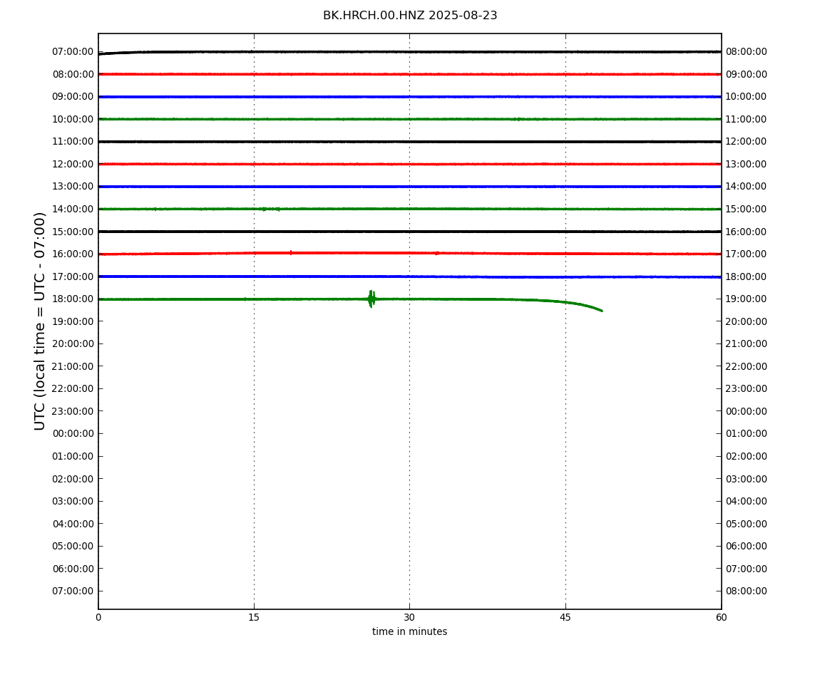Click left-axis label 21:00:00
820x677 pixels.
point(73,366)
